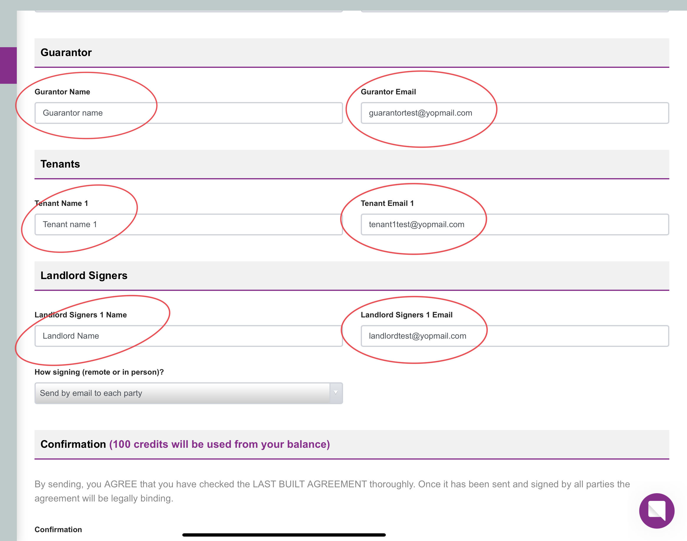Open the purple chat widget icon
Viewport: 687px width, 541px height.
[x=656, y=510]
